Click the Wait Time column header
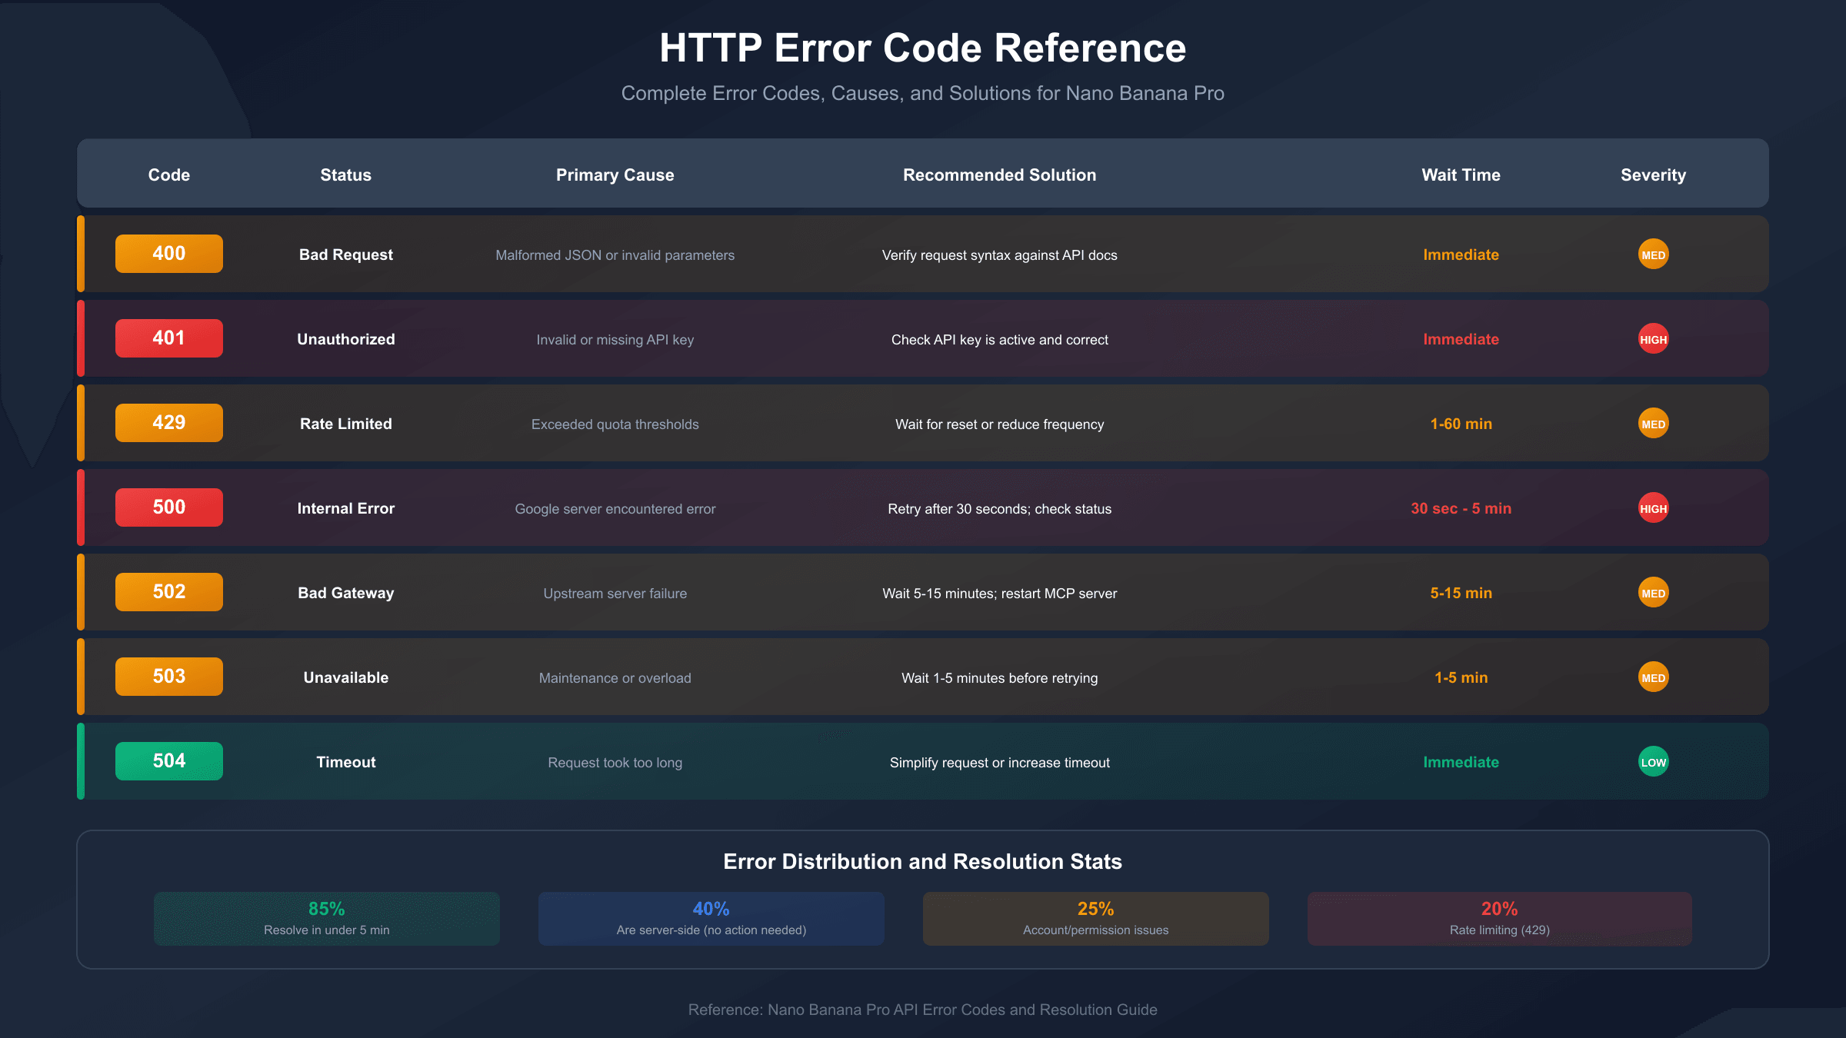Image resolution: width=1846 pixels, height=1038 pixels. coord(1460,175)
